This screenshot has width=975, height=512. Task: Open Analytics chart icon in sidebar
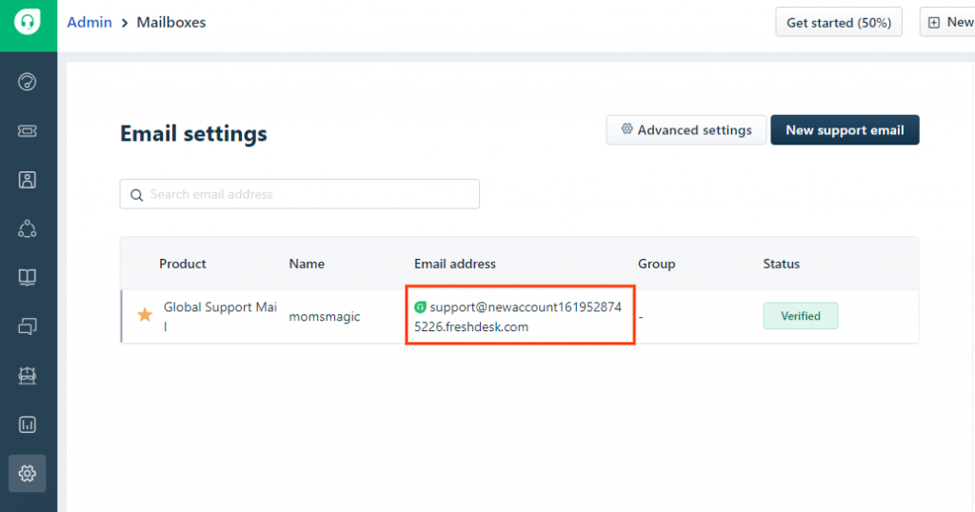coord(28,424)
